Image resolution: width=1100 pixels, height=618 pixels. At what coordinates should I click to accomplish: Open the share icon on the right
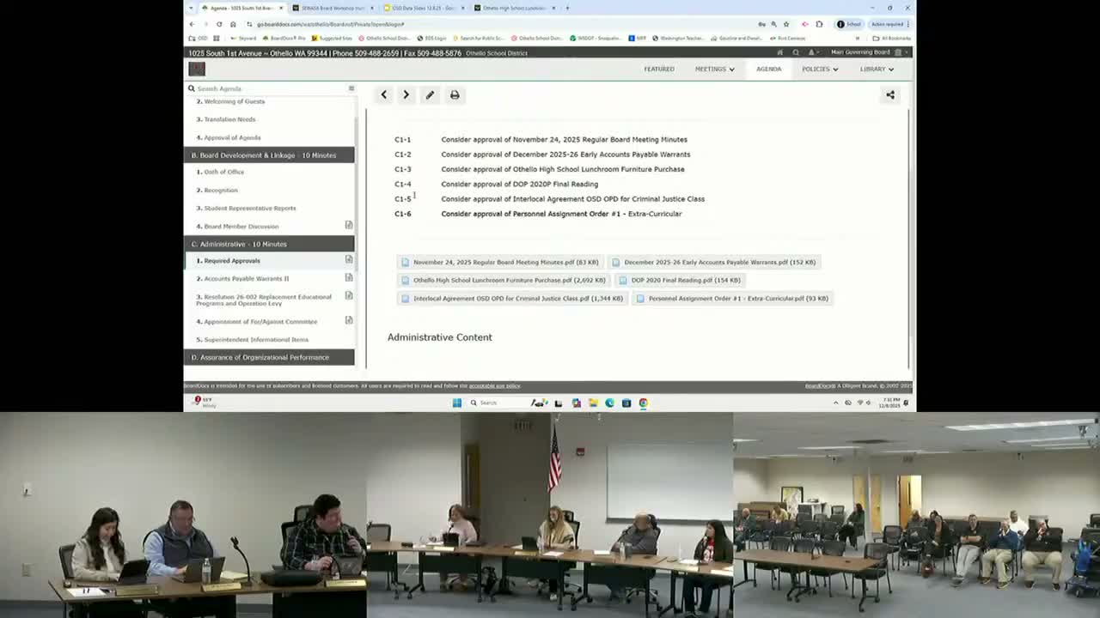[890, 94]
